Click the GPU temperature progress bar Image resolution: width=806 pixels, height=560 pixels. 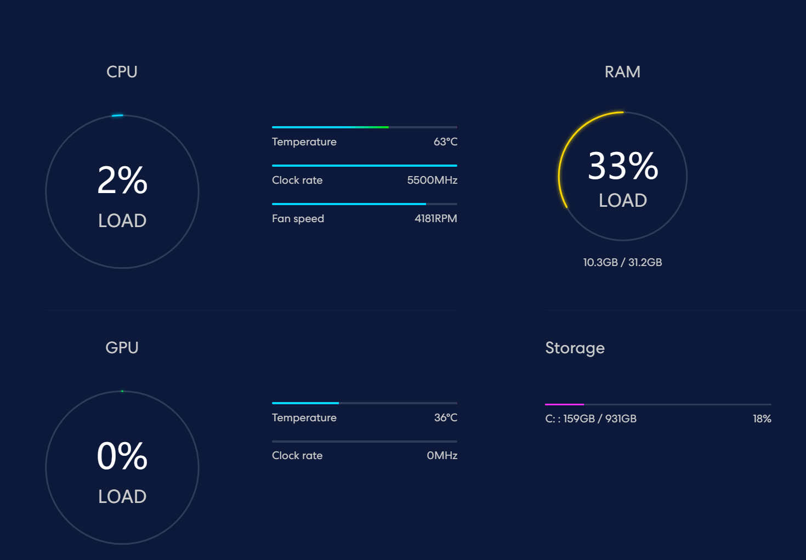pos(364,403)
